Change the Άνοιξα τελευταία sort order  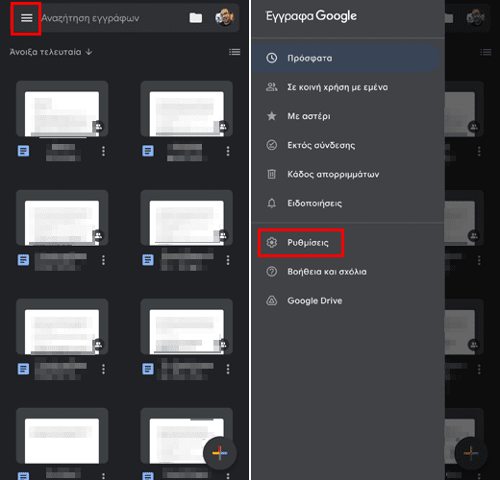(x=51, y=52)
